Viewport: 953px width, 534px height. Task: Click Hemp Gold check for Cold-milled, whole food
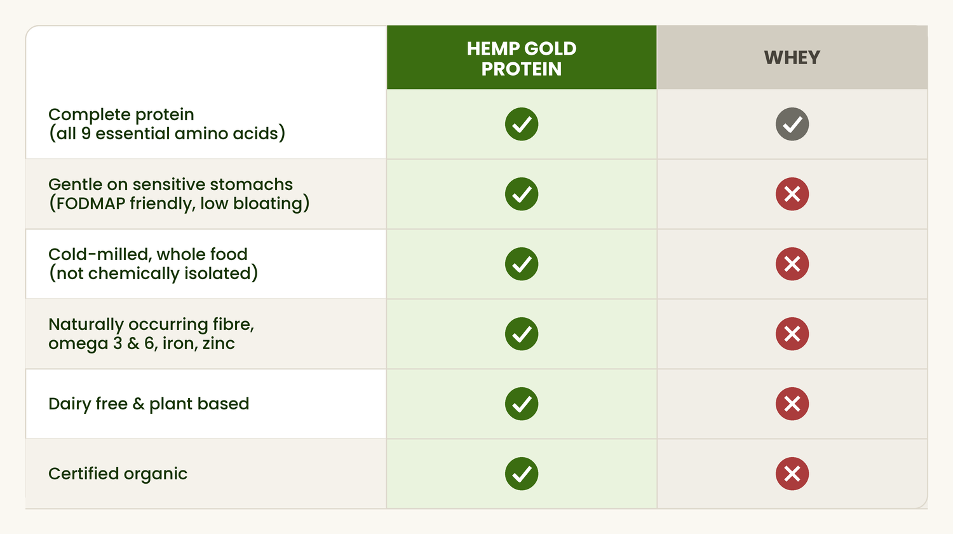tap(522, 264)
